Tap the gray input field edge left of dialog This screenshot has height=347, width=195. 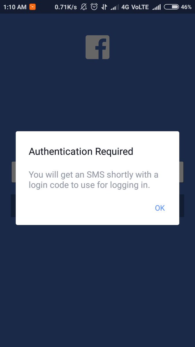(14, 172)
